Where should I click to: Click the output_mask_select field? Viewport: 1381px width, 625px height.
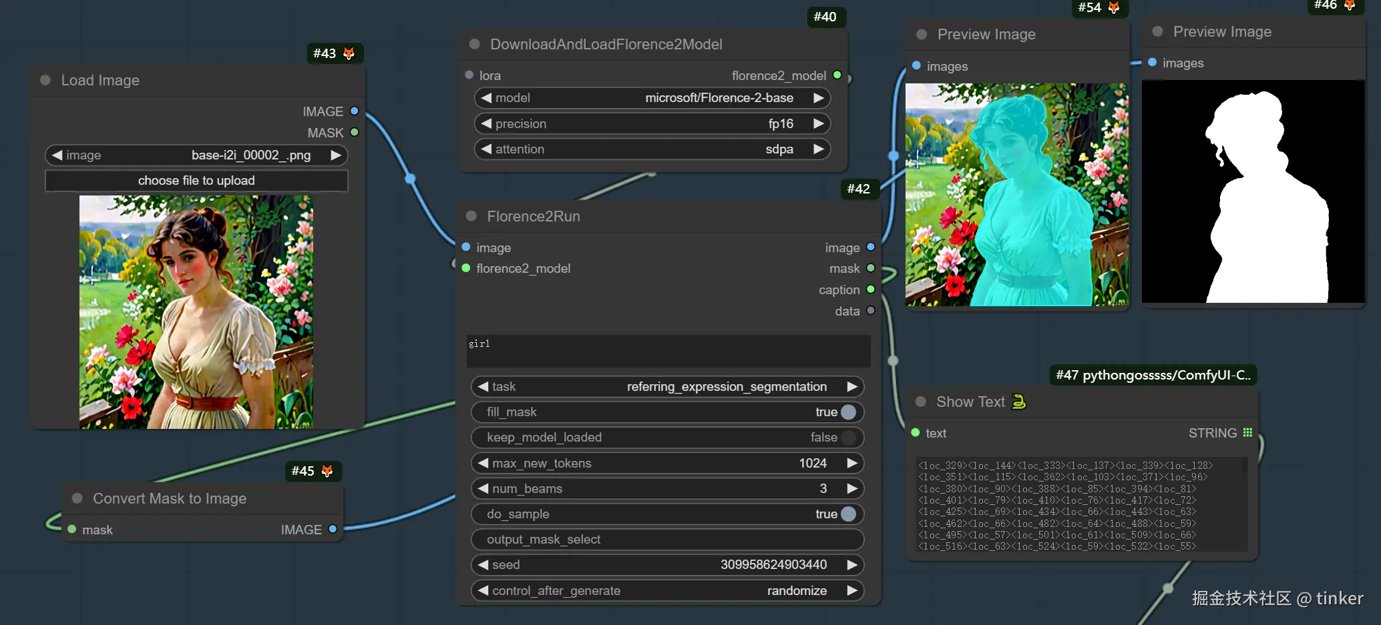pos(667,540)
